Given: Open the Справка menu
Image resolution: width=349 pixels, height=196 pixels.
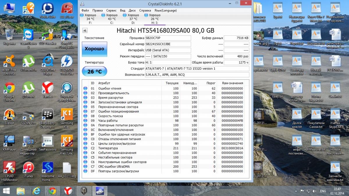Looking at the screenshot, I should [145, 10].
